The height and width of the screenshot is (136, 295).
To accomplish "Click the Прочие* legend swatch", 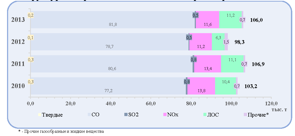I will click(x=245, y=114).
